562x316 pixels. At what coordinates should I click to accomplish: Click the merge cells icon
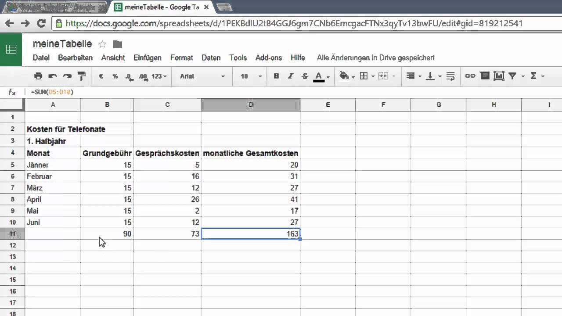(x=383, y=76)
